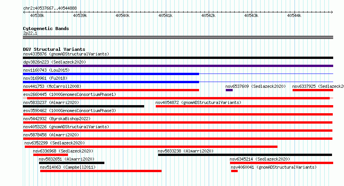Open the nsv6337925 variant label
This screenshot has width=344, height=186.
point(318,86)
